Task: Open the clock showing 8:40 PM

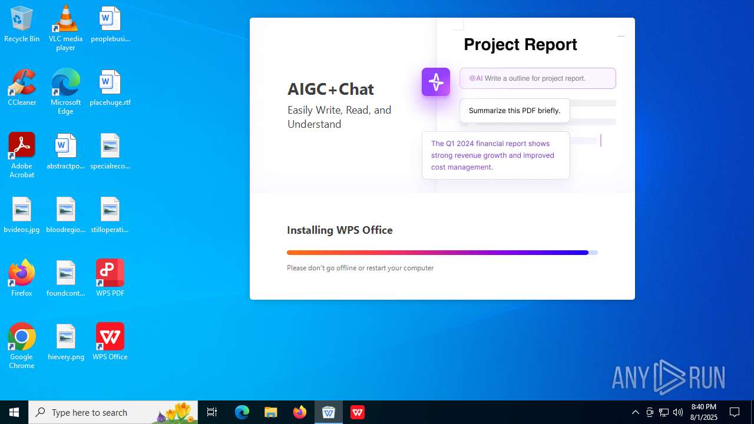Action: tap(704, 412)
